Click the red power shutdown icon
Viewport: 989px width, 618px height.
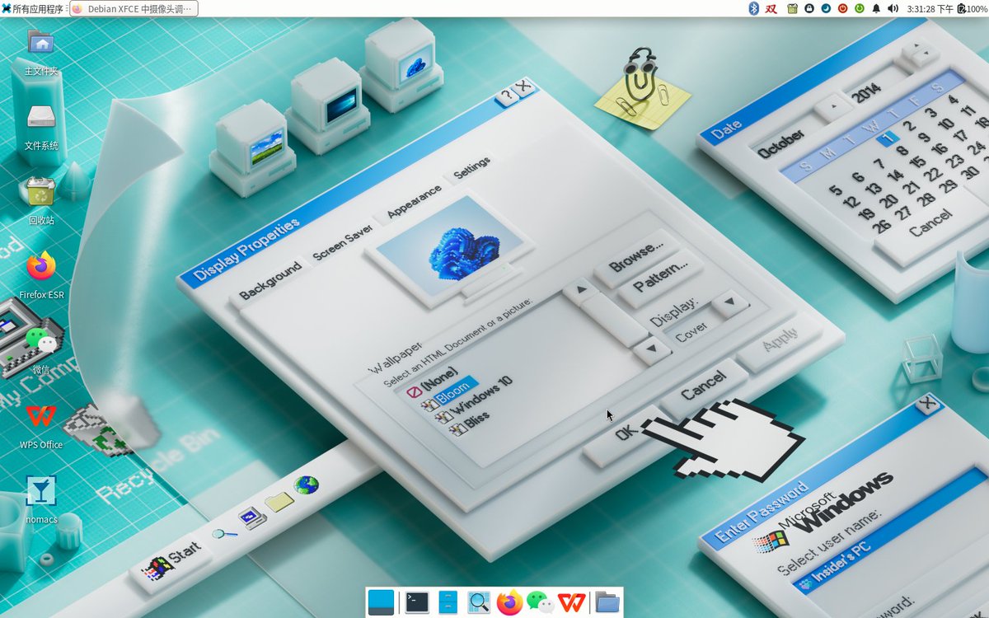842,8
